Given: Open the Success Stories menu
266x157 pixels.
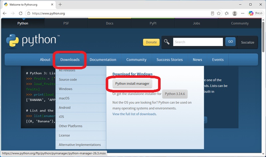Looking at the screenshot, I should coord(170,60).
